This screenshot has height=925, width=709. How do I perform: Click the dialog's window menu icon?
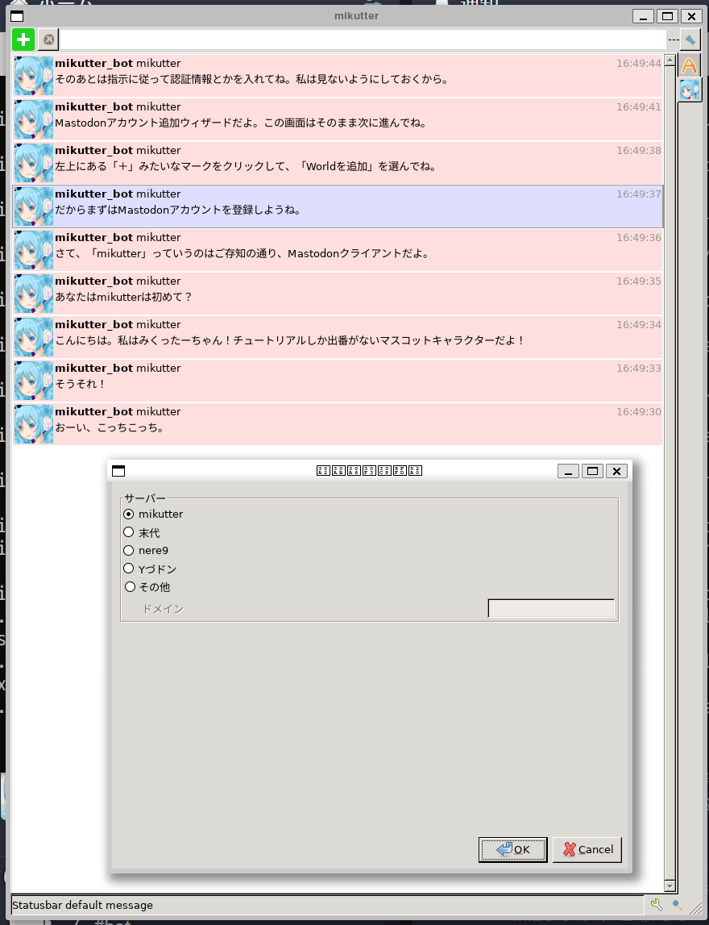pos(118,471)
